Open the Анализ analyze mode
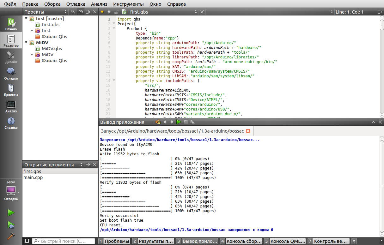The image size is (384, 245). pyautogui.click(x=11, y=106)
